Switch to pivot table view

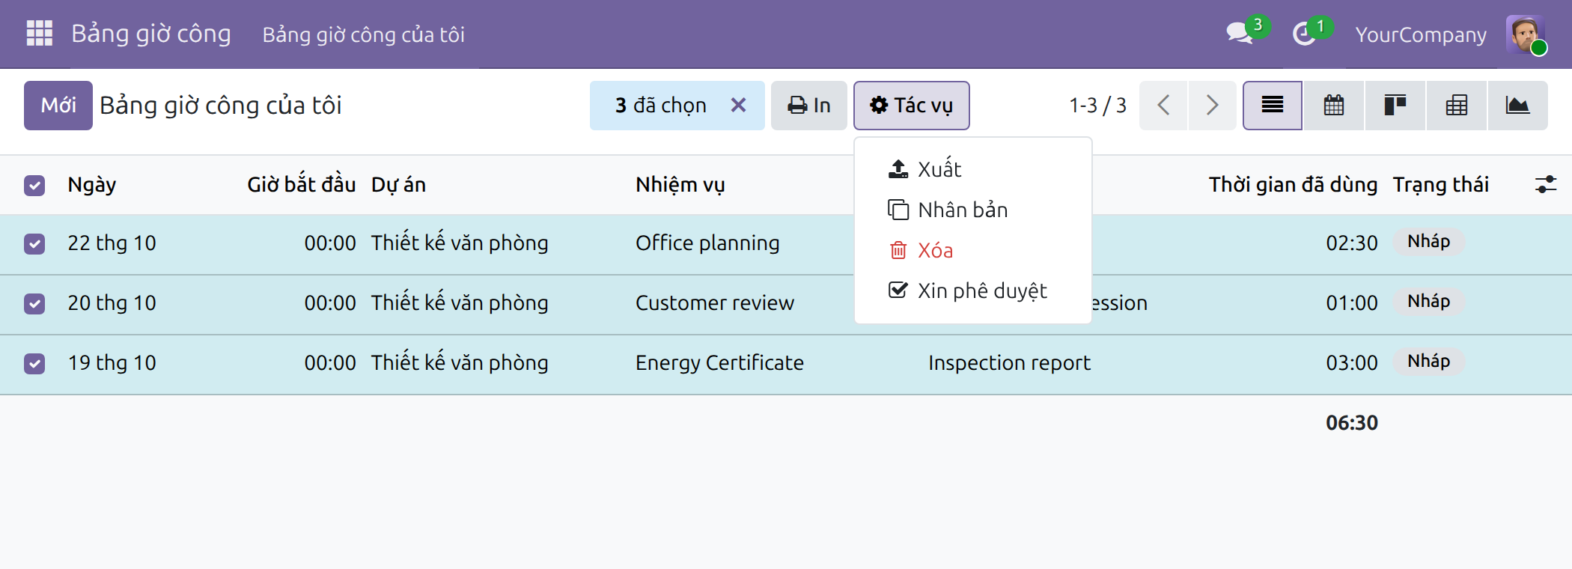coord(1457,106)
